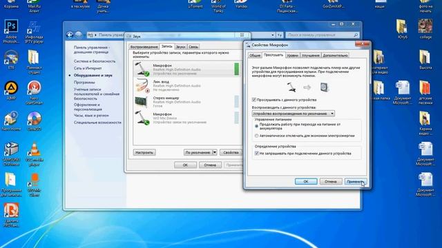
Task: Launch the UltraISO desktop shortcut
Action: (x=34, y=121)
